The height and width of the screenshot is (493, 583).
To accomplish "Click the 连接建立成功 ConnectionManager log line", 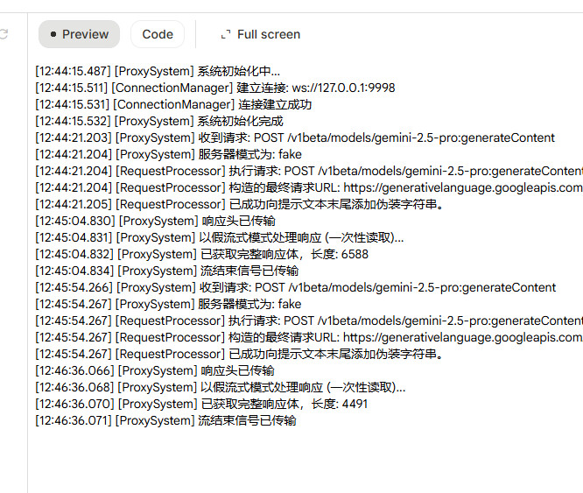I will [x=173, y=104].
